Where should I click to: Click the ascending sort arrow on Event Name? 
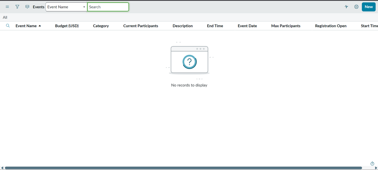(40, 26)
